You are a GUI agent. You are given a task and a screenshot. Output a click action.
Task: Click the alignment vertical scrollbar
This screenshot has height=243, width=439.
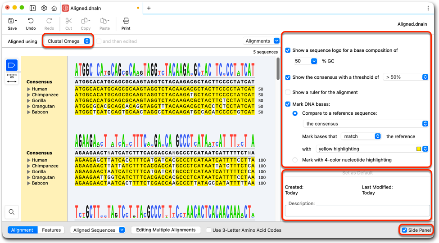(x=278, y=68)
